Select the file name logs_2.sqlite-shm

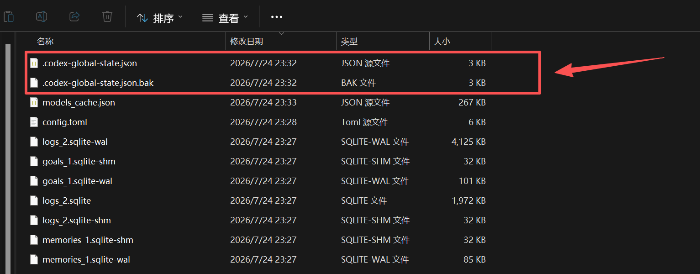(x=77, y=220)
